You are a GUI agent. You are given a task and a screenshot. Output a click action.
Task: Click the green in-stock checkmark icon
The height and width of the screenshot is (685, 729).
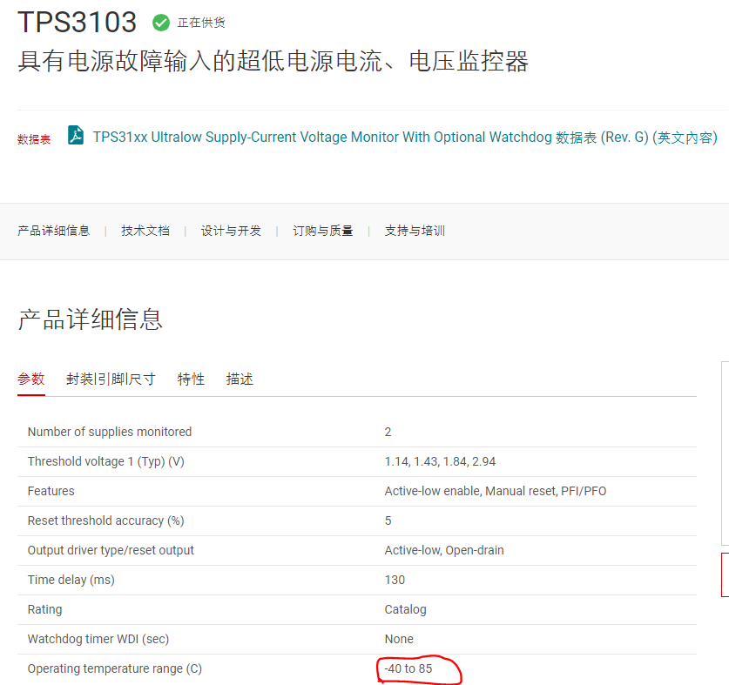161,23
